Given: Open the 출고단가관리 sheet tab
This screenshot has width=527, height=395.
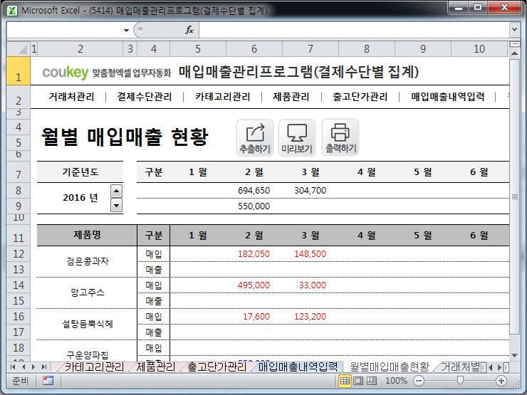Looking at the screenshot, I should 216,367.
